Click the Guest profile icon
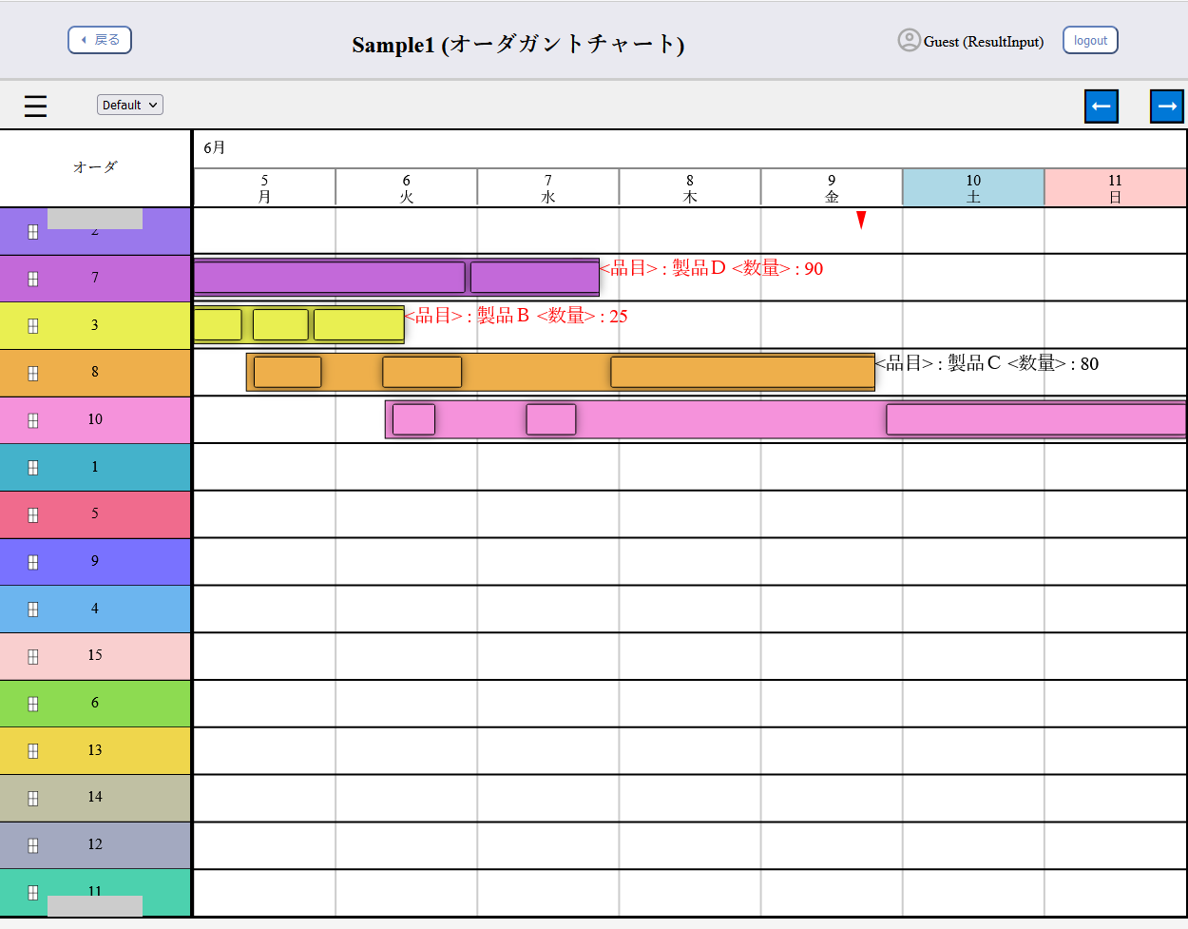Viewport: 1188px width, 929px height. pyautogui.click(x=910, y=40)
